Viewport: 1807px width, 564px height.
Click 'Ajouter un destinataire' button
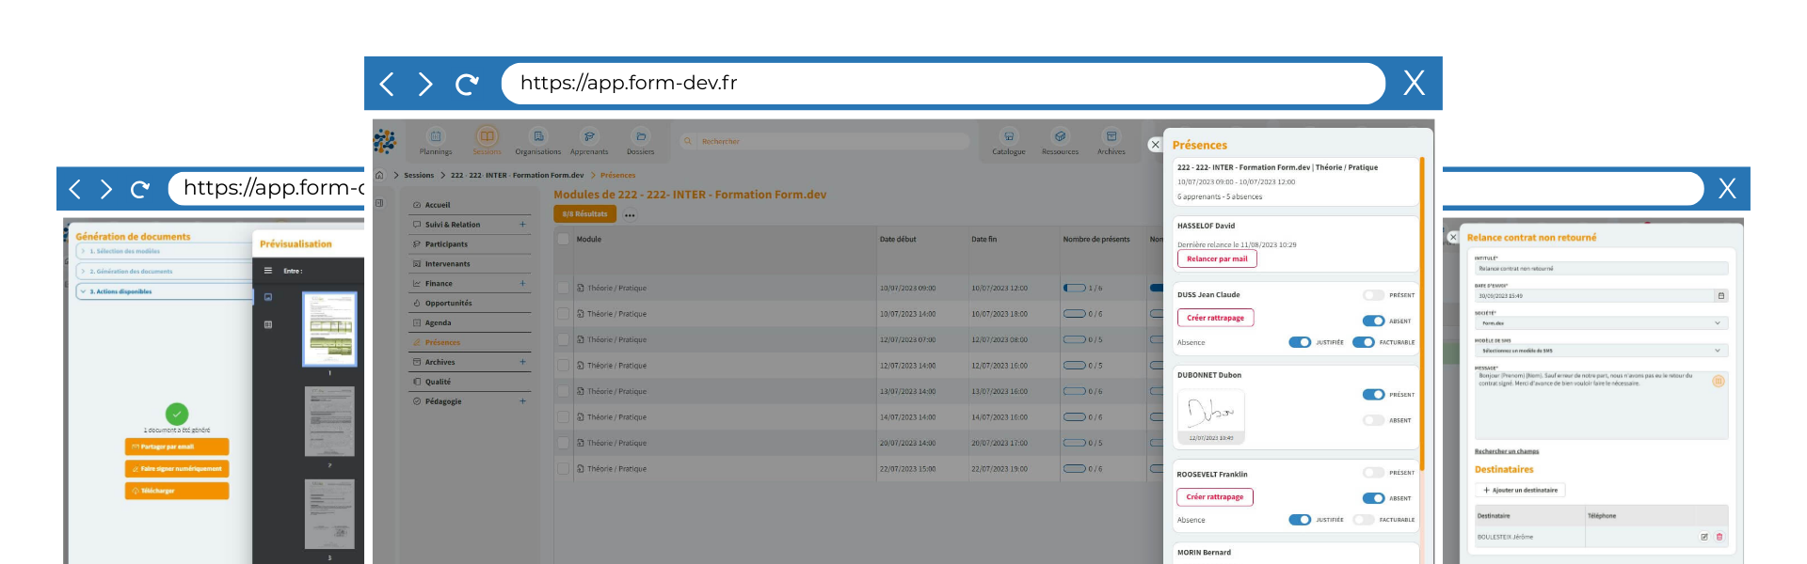pos(1520,491)
